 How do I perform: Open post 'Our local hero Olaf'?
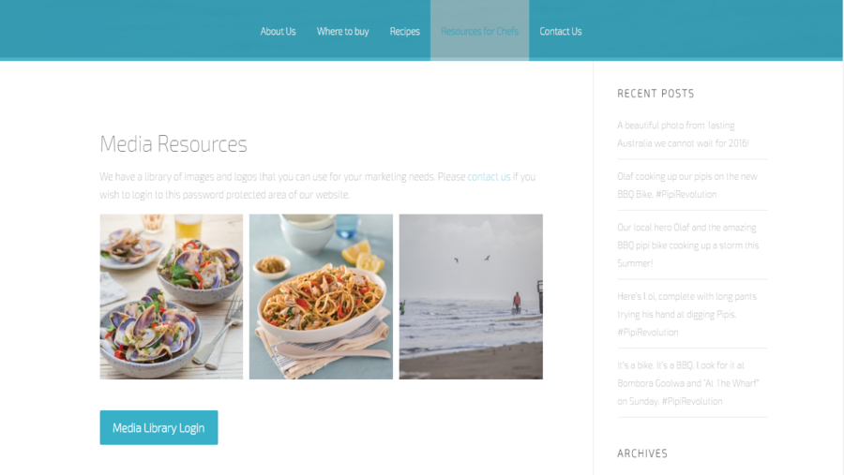coord(688,245)
